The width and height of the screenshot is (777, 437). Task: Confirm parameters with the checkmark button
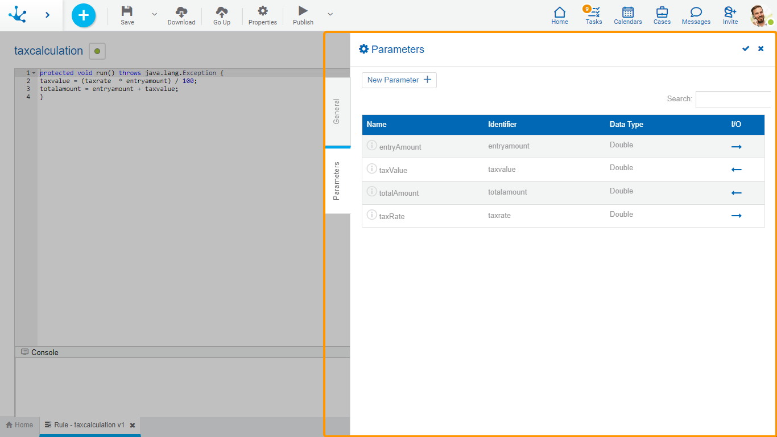(x=745, y=49)
